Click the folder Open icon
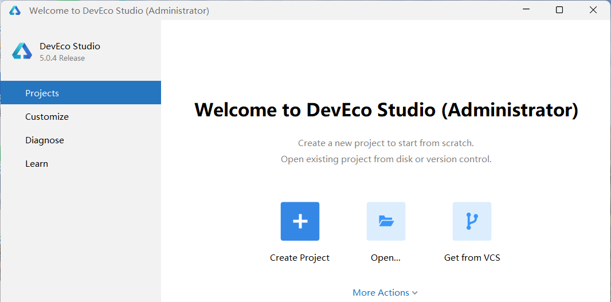This screenshot has width=611, height=302. [x=386, y=221]
